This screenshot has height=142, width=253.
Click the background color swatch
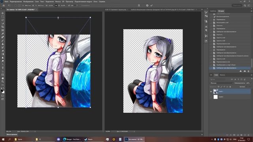point(3,92)
